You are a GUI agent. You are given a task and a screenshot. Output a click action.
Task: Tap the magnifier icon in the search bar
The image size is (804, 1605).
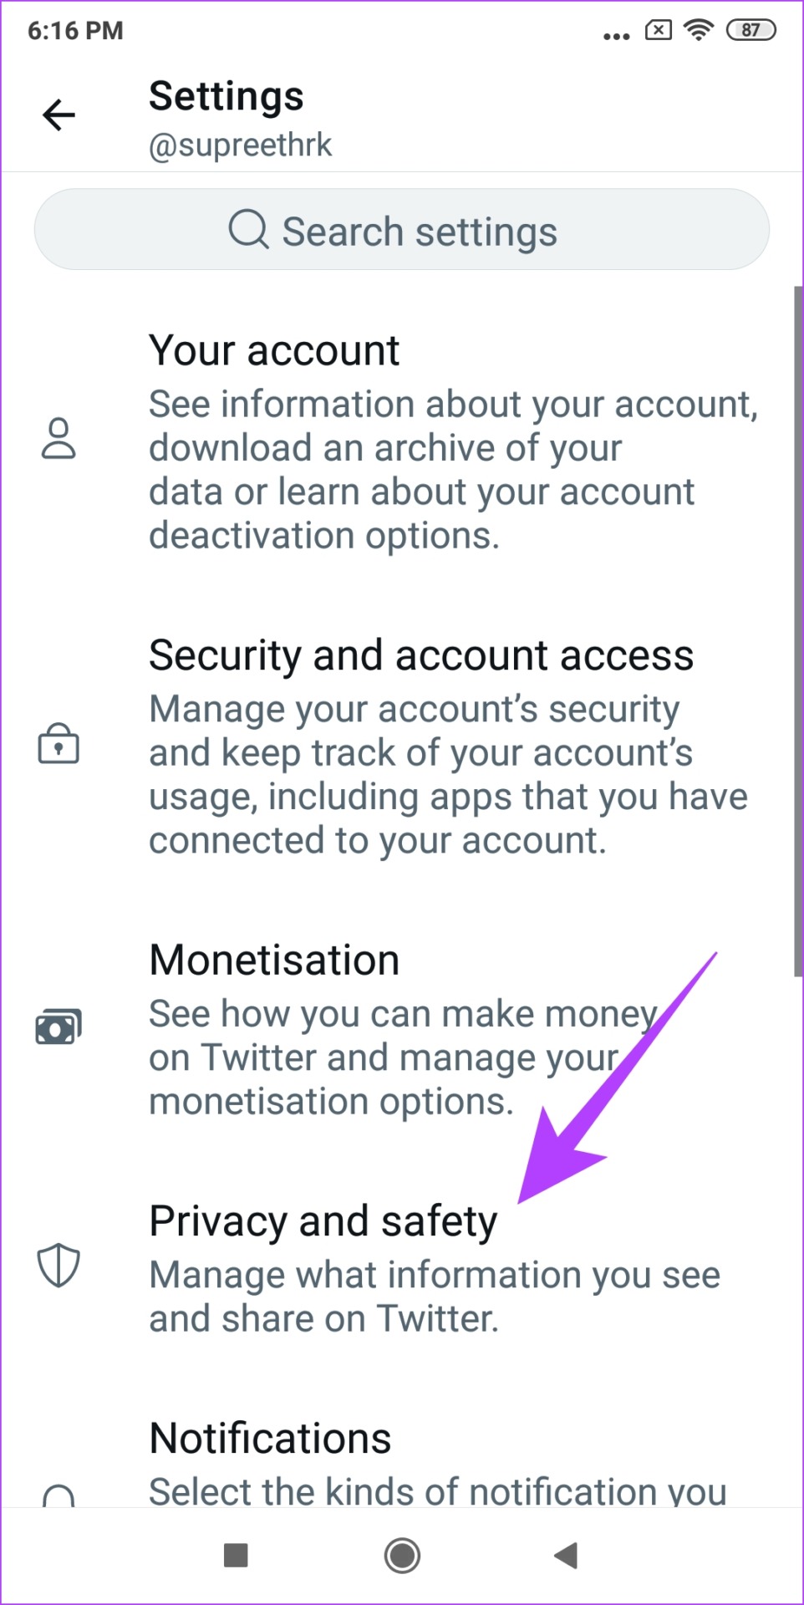pos(248,229)
